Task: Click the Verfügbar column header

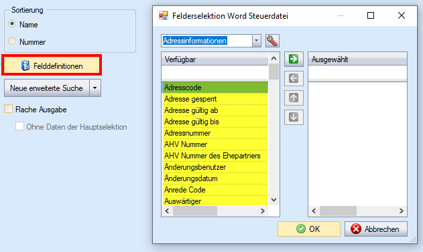Action: pyautogui.click(x=215, y=59)
